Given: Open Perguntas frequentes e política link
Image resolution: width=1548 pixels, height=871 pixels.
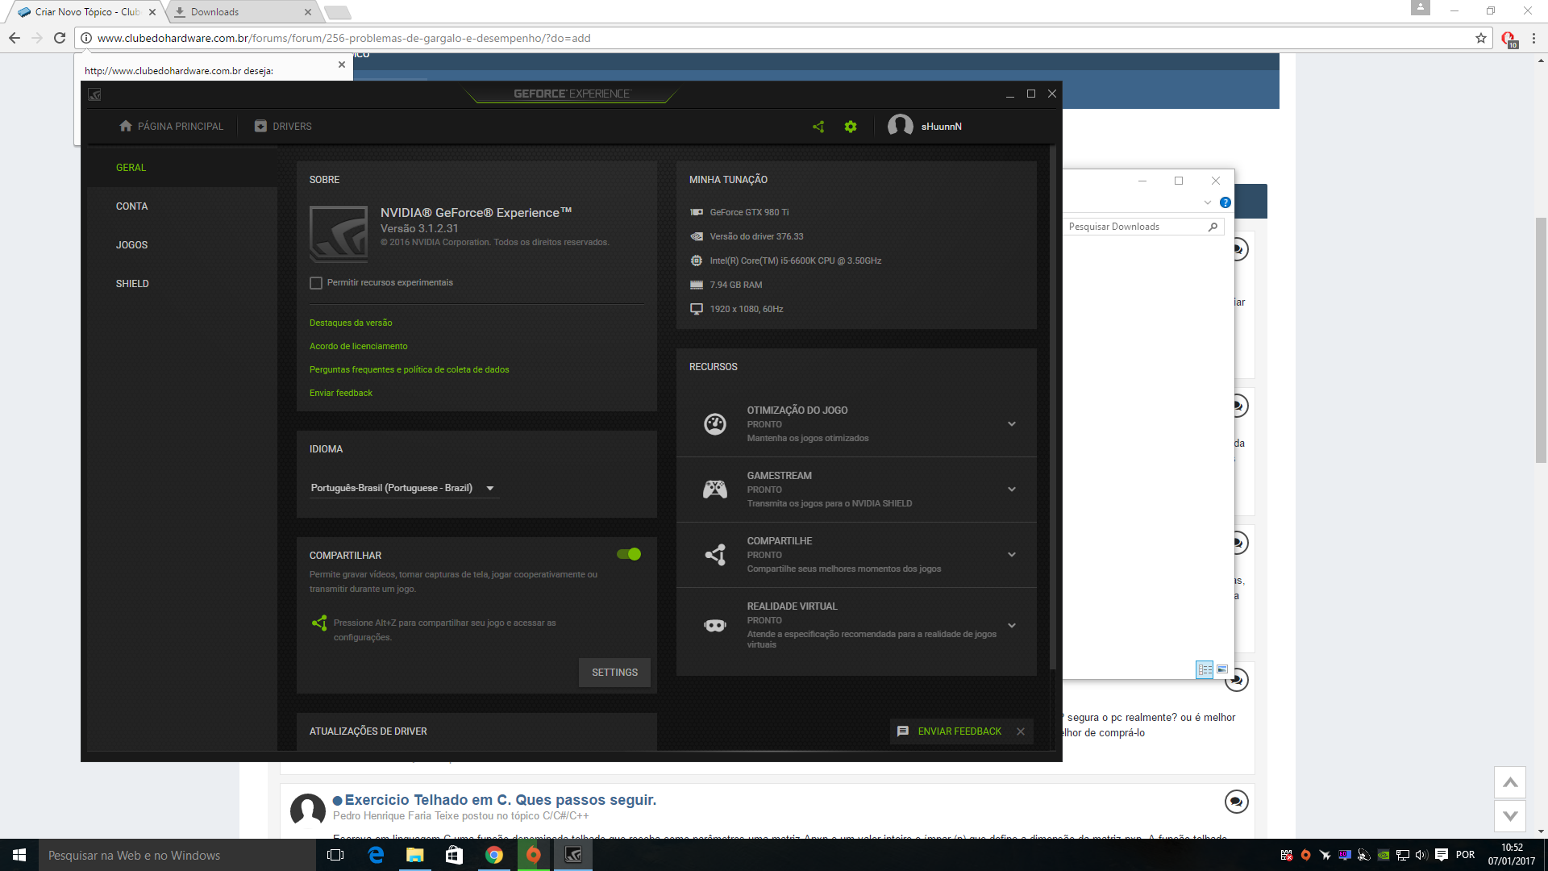Looking at the screenshot, I should tap(410, 369).
